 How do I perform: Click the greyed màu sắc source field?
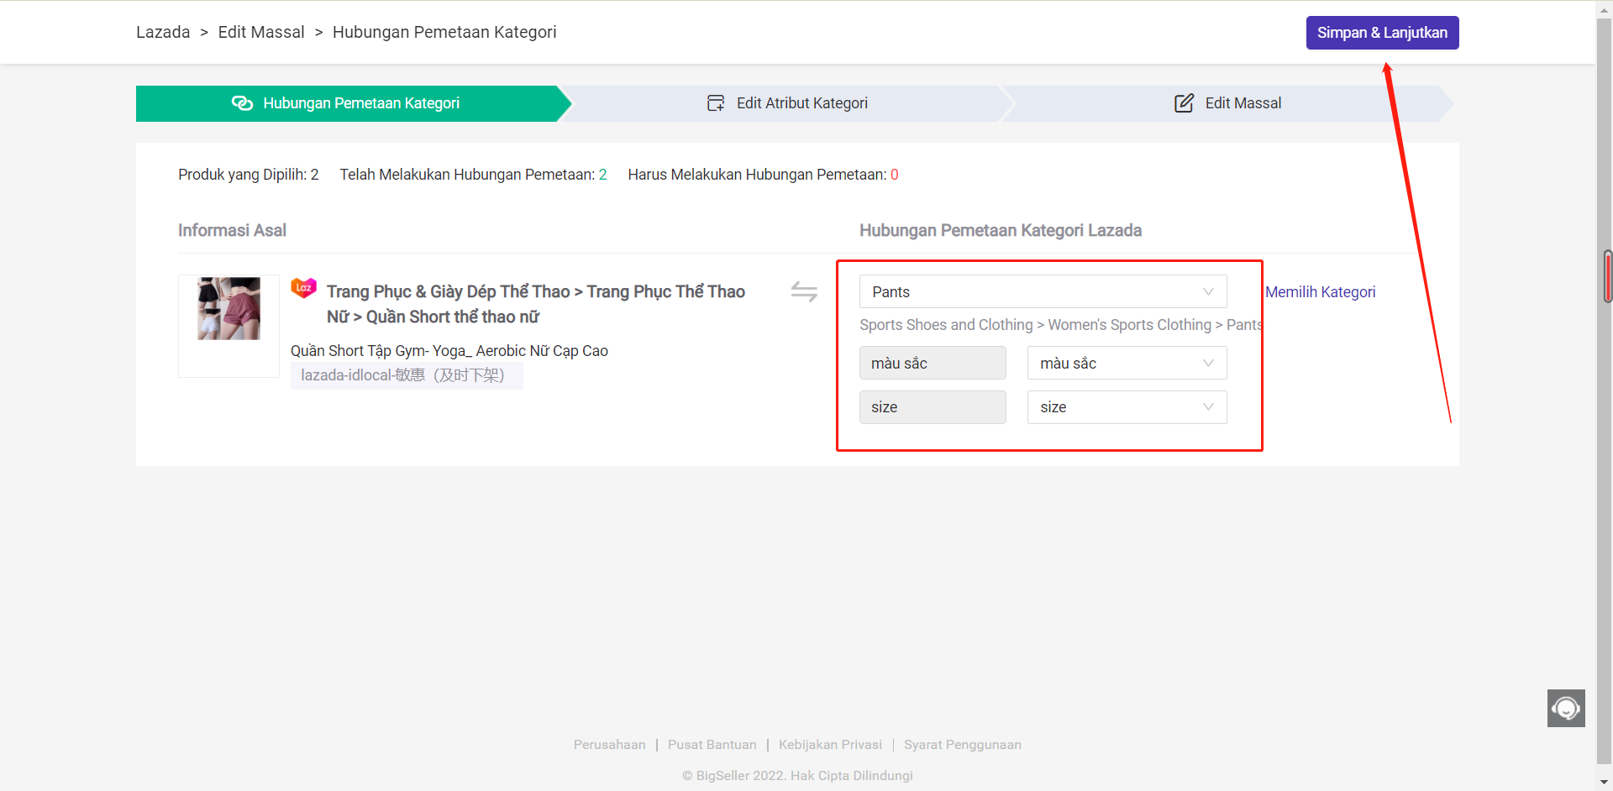(x=933, y=363)
